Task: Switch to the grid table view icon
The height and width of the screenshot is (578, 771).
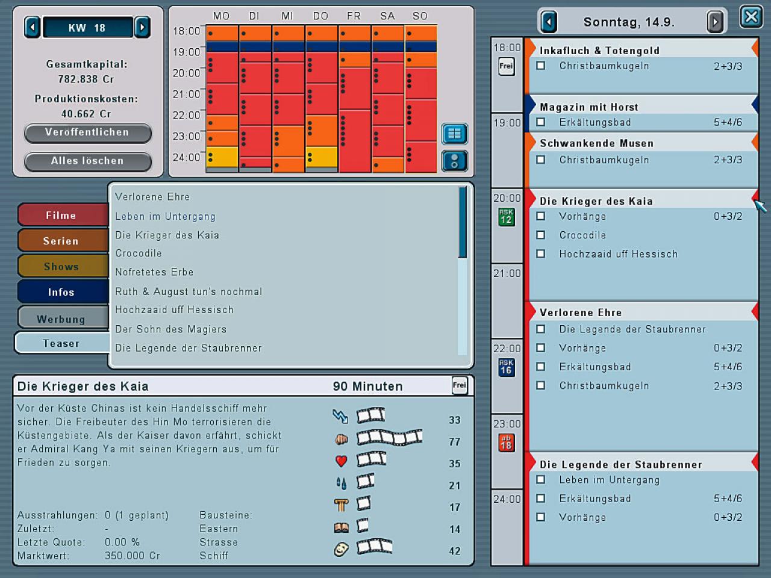Action: pyautogui.click(x=455, y=134)
